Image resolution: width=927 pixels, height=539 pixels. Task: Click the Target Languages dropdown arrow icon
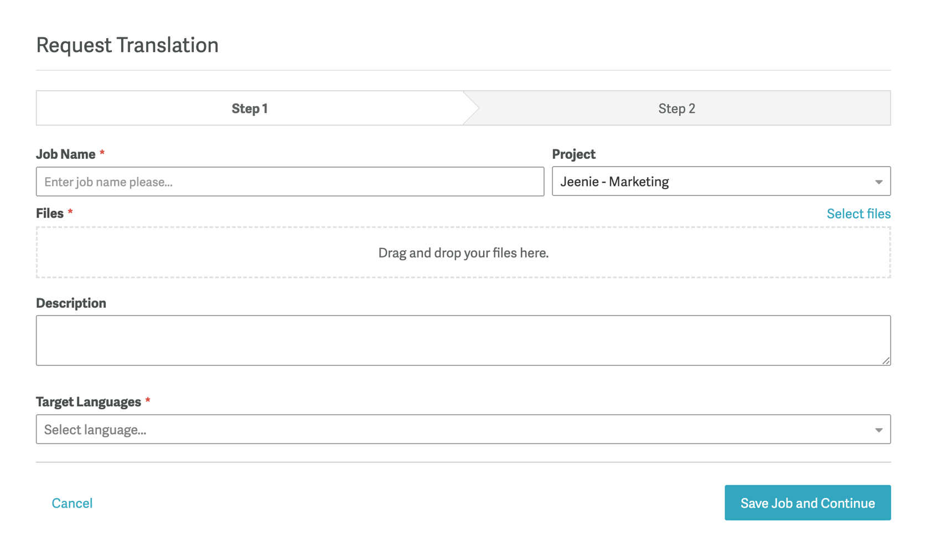point(878,430)
